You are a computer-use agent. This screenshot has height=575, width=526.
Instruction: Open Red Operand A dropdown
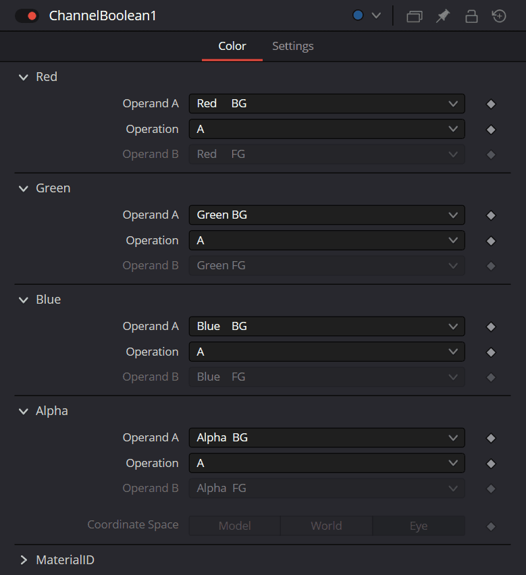(x=327, y=103)
